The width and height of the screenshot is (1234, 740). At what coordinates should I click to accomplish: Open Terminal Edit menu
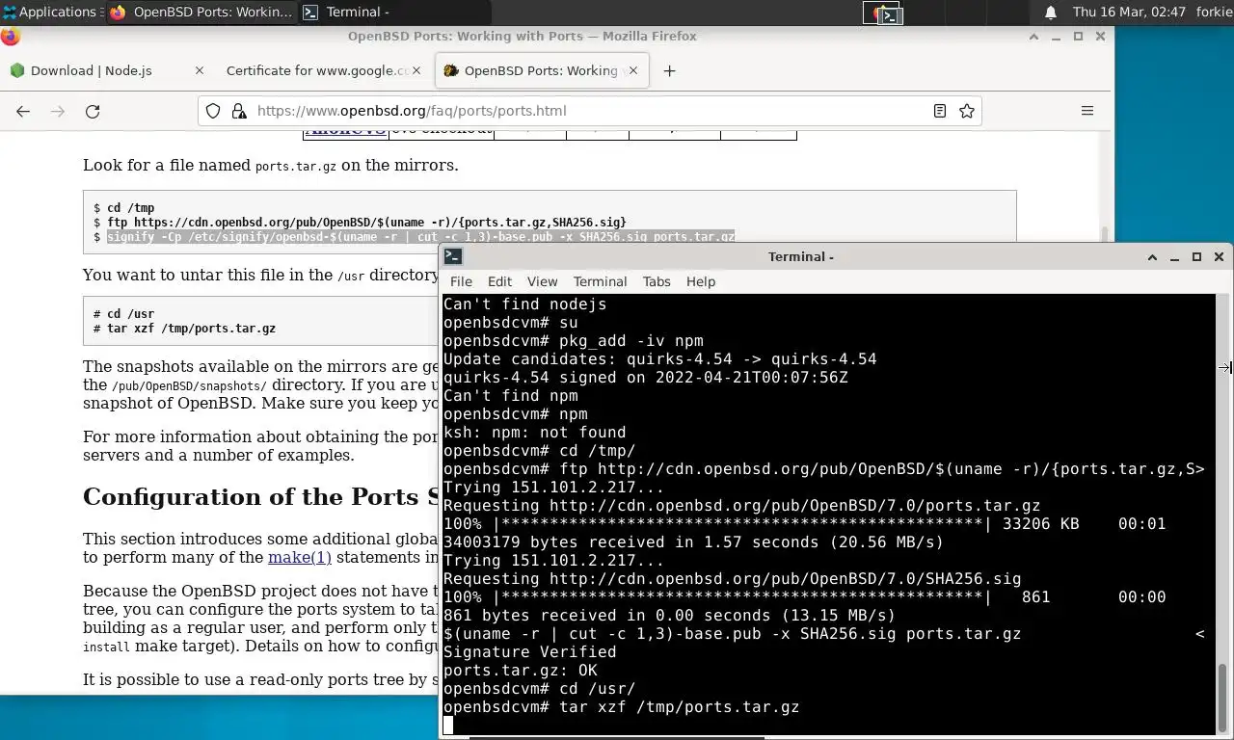click(499, 281)
